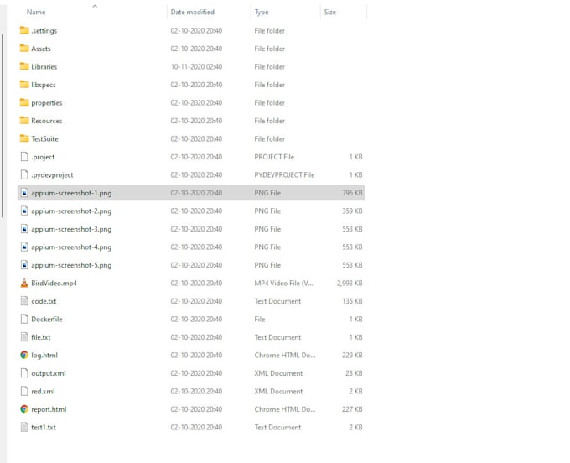Toggle sort direction arrow above Name

click(x=95, y=6)
